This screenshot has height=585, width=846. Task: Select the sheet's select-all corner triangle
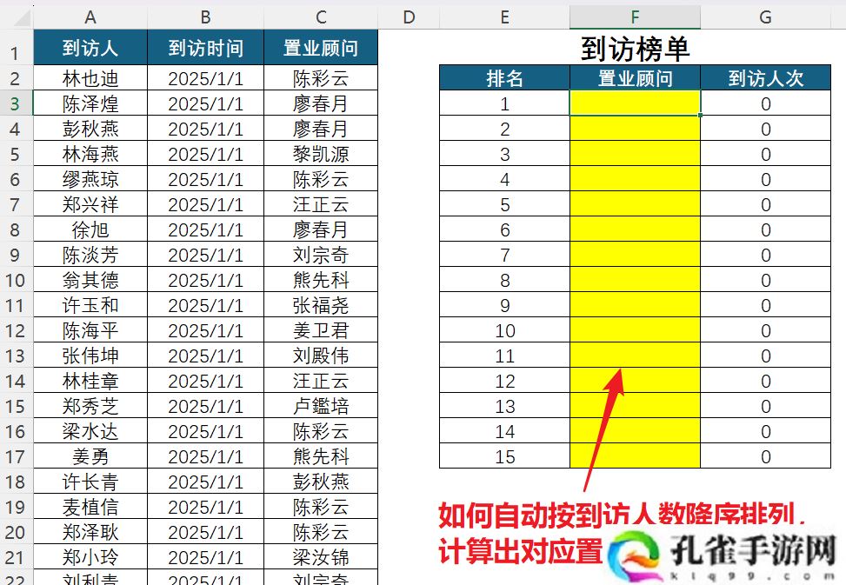(22, 18)
